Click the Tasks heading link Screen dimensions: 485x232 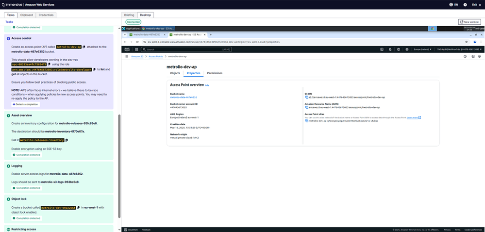(x=9, y=22)
